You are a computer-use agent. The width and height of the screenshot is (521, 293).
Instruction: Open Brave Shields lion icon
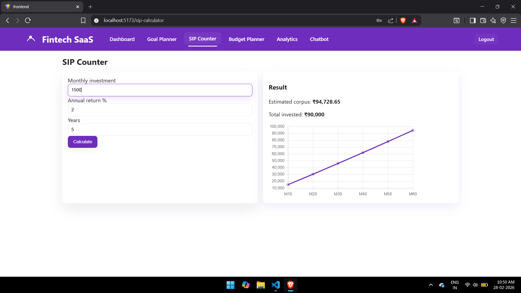[403, 20]
